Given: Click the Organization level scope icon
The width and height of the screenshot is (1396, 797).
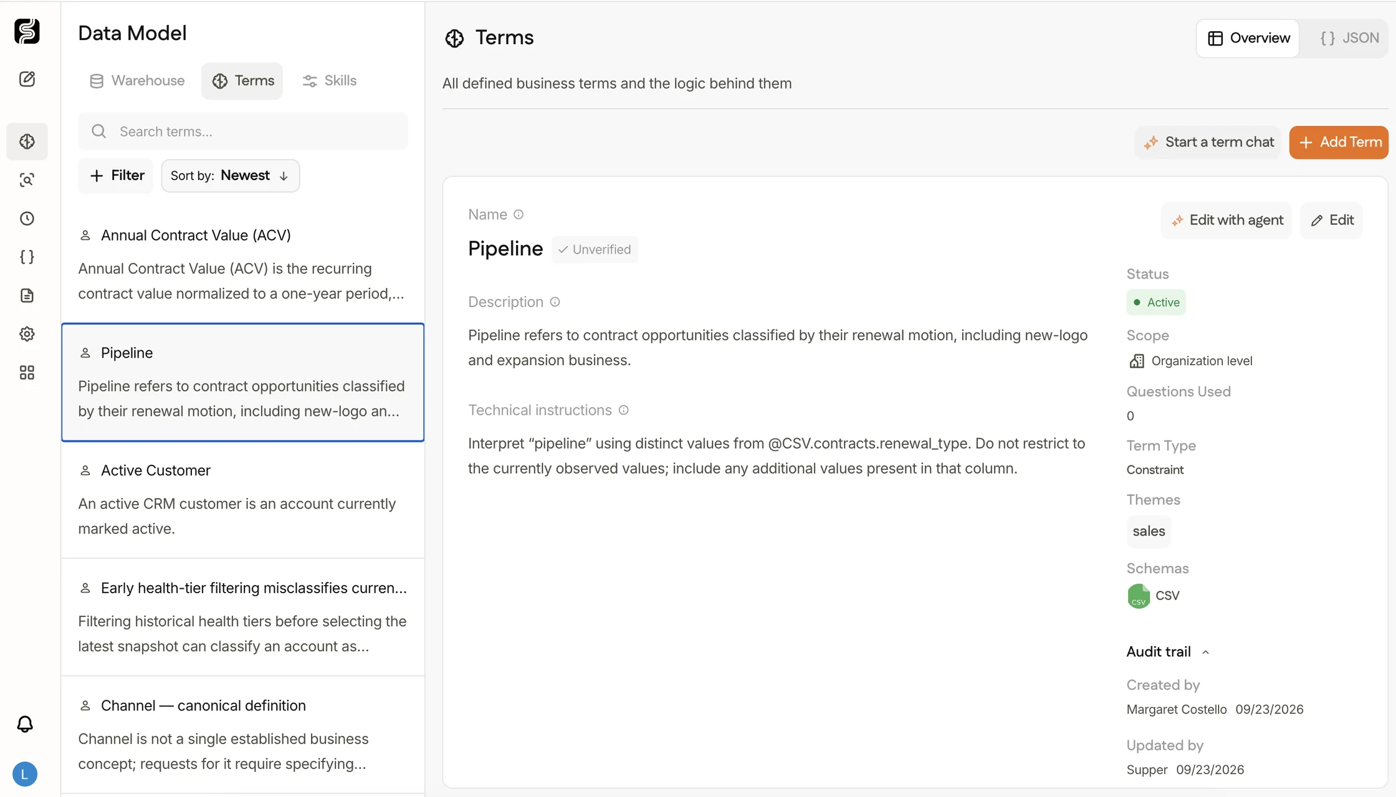Looking at the screenshot, I should 1137,361.
